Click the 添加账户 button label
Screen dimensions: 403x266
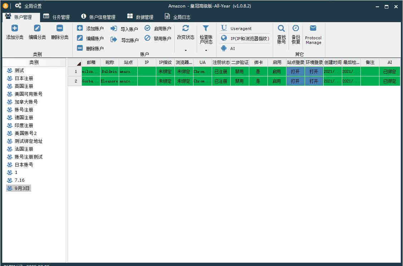point(95,29)
